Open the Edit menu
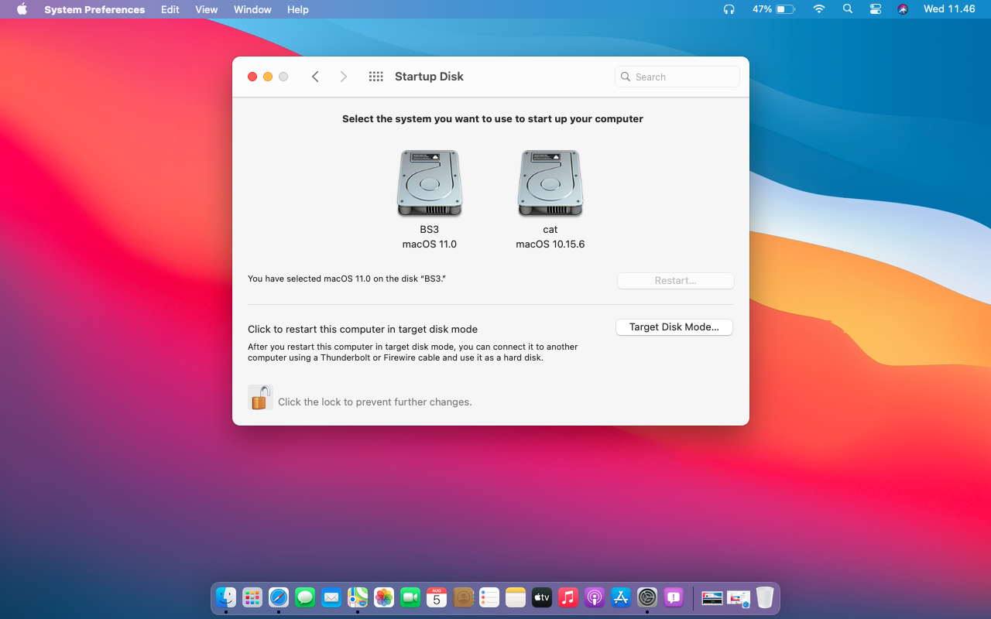This screenshot has height=619, width=991. pyautogui.click(x=170, y=9)
